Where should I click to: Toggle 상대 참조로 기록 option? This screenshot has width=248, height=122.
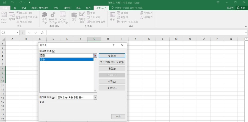[27, 17]
